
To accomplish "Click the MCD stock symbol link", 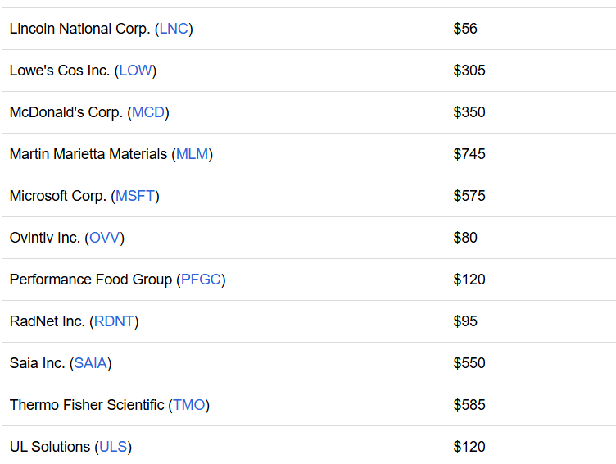I will pyautogui.click(x=148, y=112).
